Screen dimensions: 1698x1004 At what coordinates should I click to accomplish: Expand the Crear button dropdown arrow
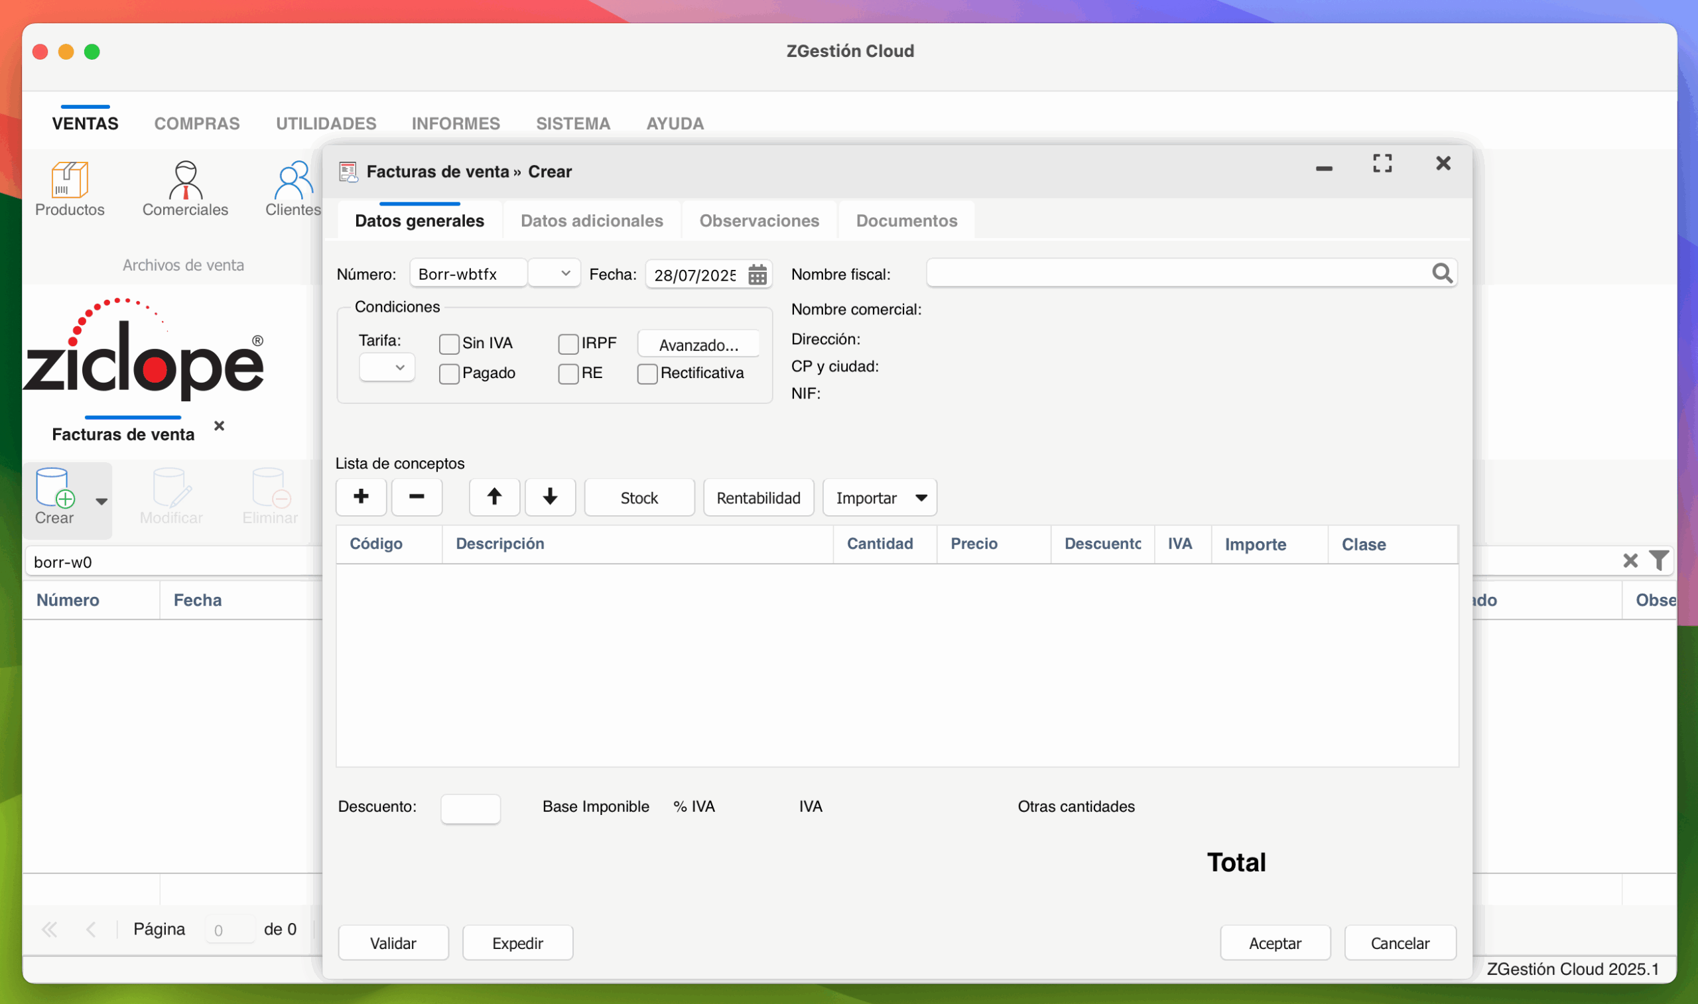(x=101, y=501)
